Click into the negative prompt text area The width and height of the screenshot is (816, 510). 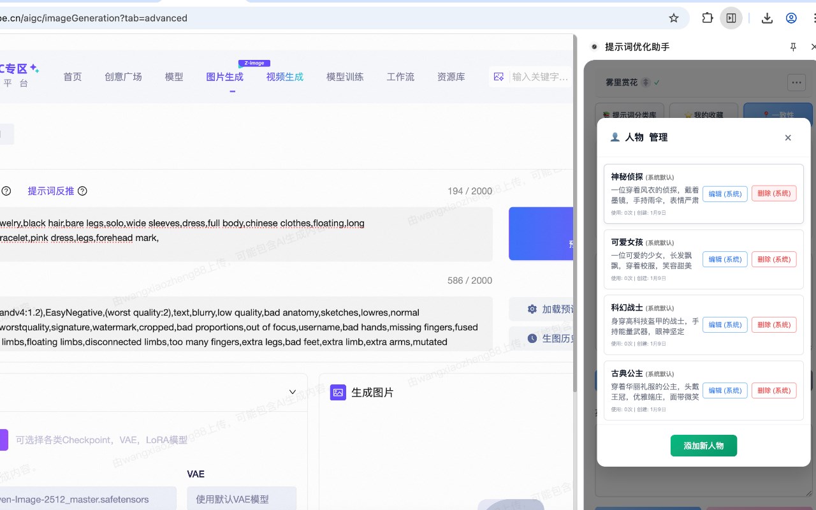pos(246,324)
